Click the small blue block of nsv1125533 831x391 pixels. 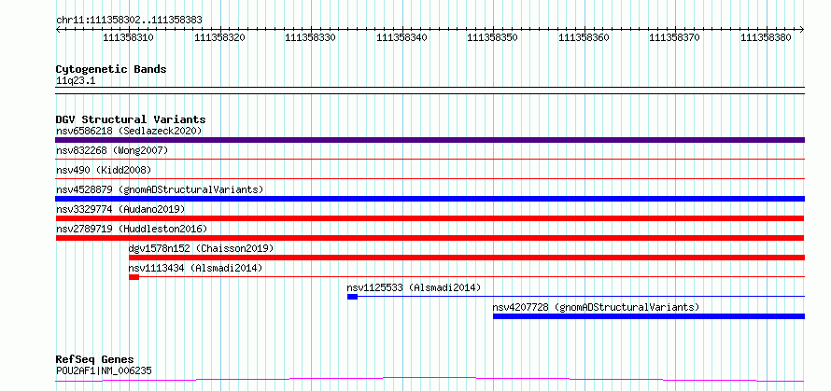pos(352,297)
